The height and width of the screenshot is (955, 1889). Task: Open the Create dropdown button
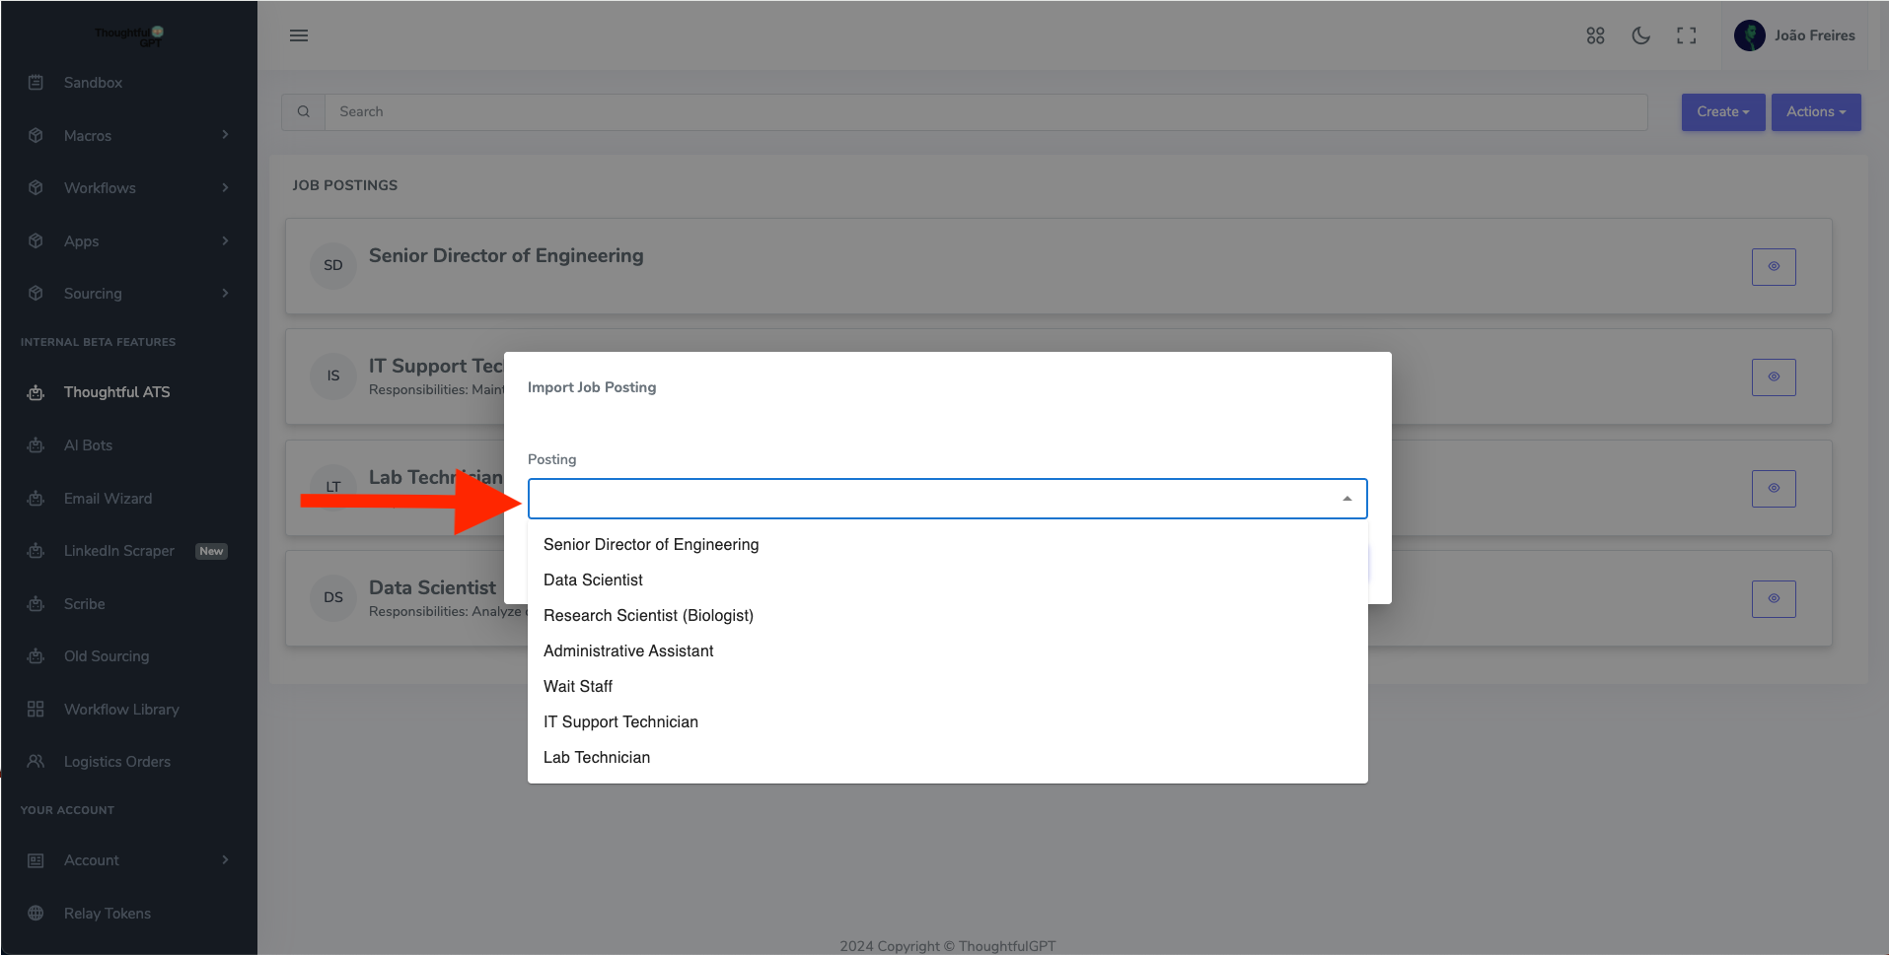pos(1722,112)
